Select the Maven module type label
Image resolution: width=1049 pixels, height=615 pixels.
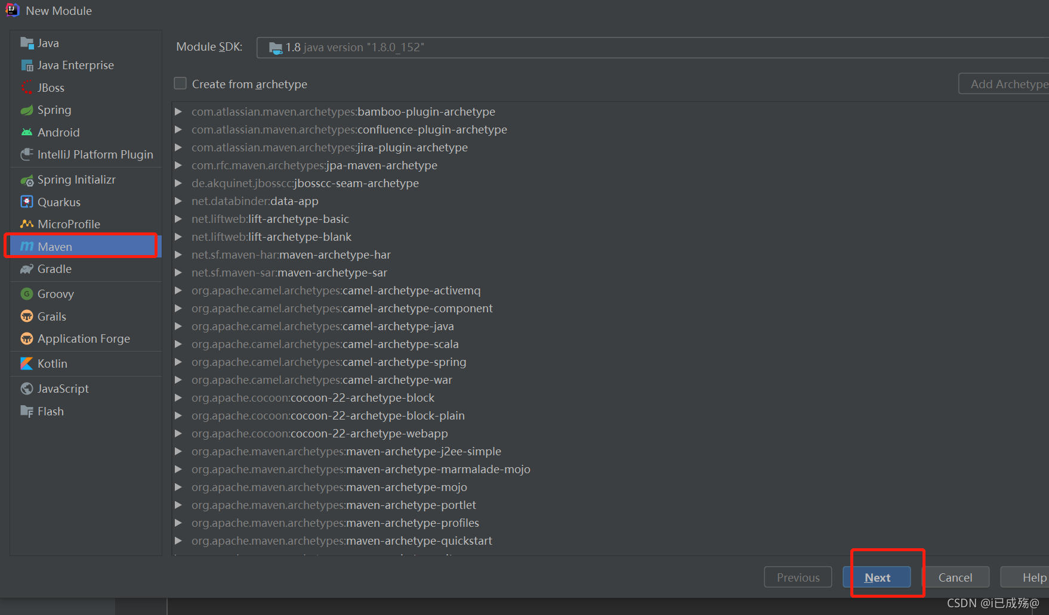click(55, 247)
